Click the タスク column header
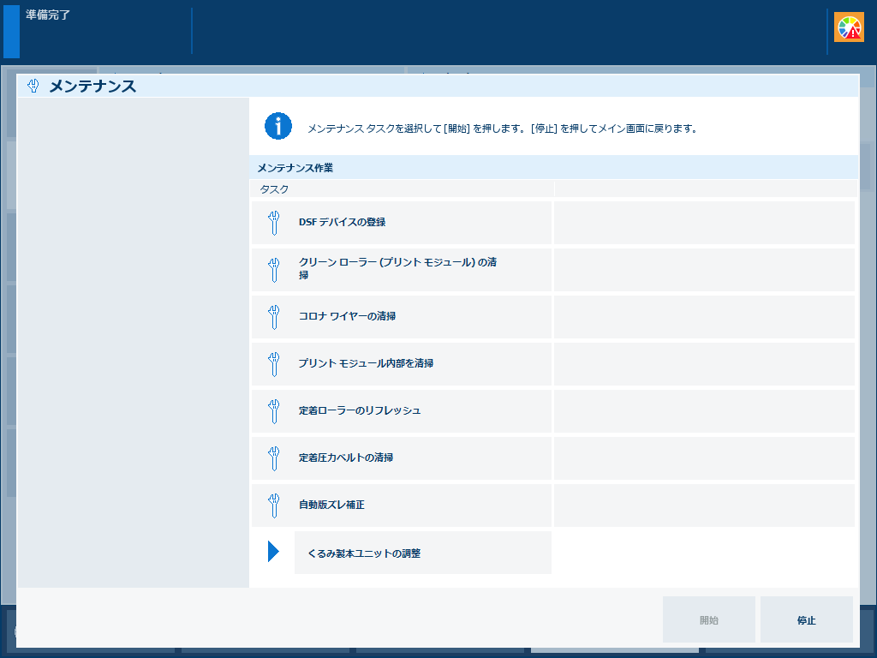Image resolution: width=877 pixels, height=658 pixels. point(403,189)
